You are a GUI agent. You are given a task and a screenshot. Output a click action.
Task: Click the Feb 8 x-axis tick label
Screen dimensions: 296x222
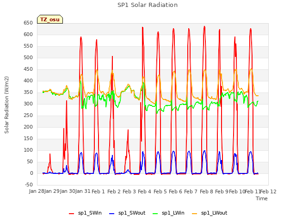coord(206,191)
